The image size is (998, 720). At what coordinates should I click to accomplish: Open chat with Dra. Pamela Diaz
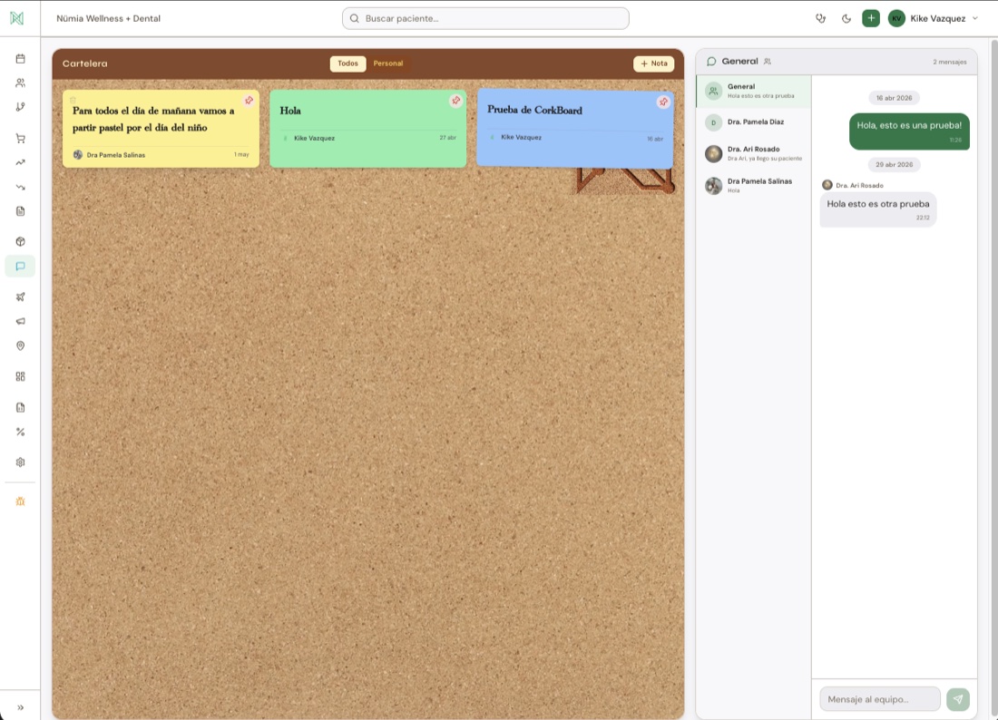tap(754, 122)
